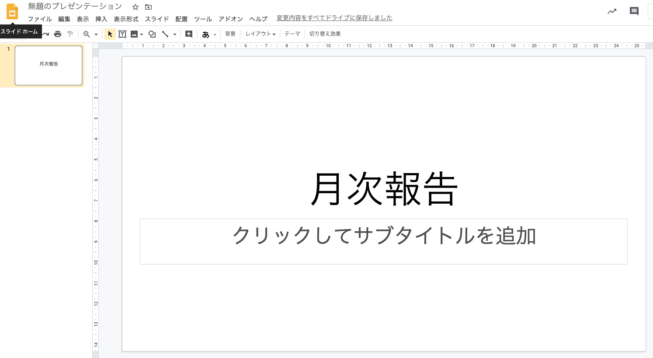Expand the line tool dropdown arrow

click(175, 35)
